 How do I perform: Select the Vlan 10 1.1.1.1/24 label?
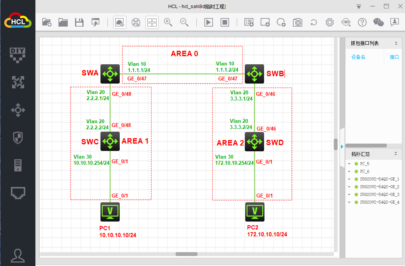(139, 67)
